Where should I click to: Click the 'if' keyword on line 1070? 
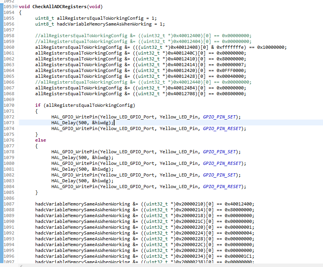tap(38, 105)
